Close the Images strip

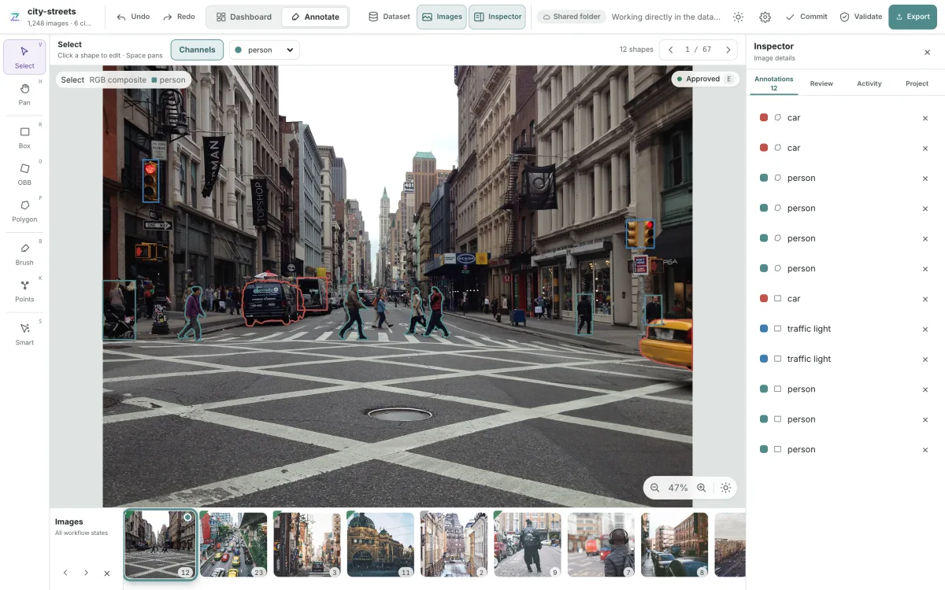coord(107,573)
